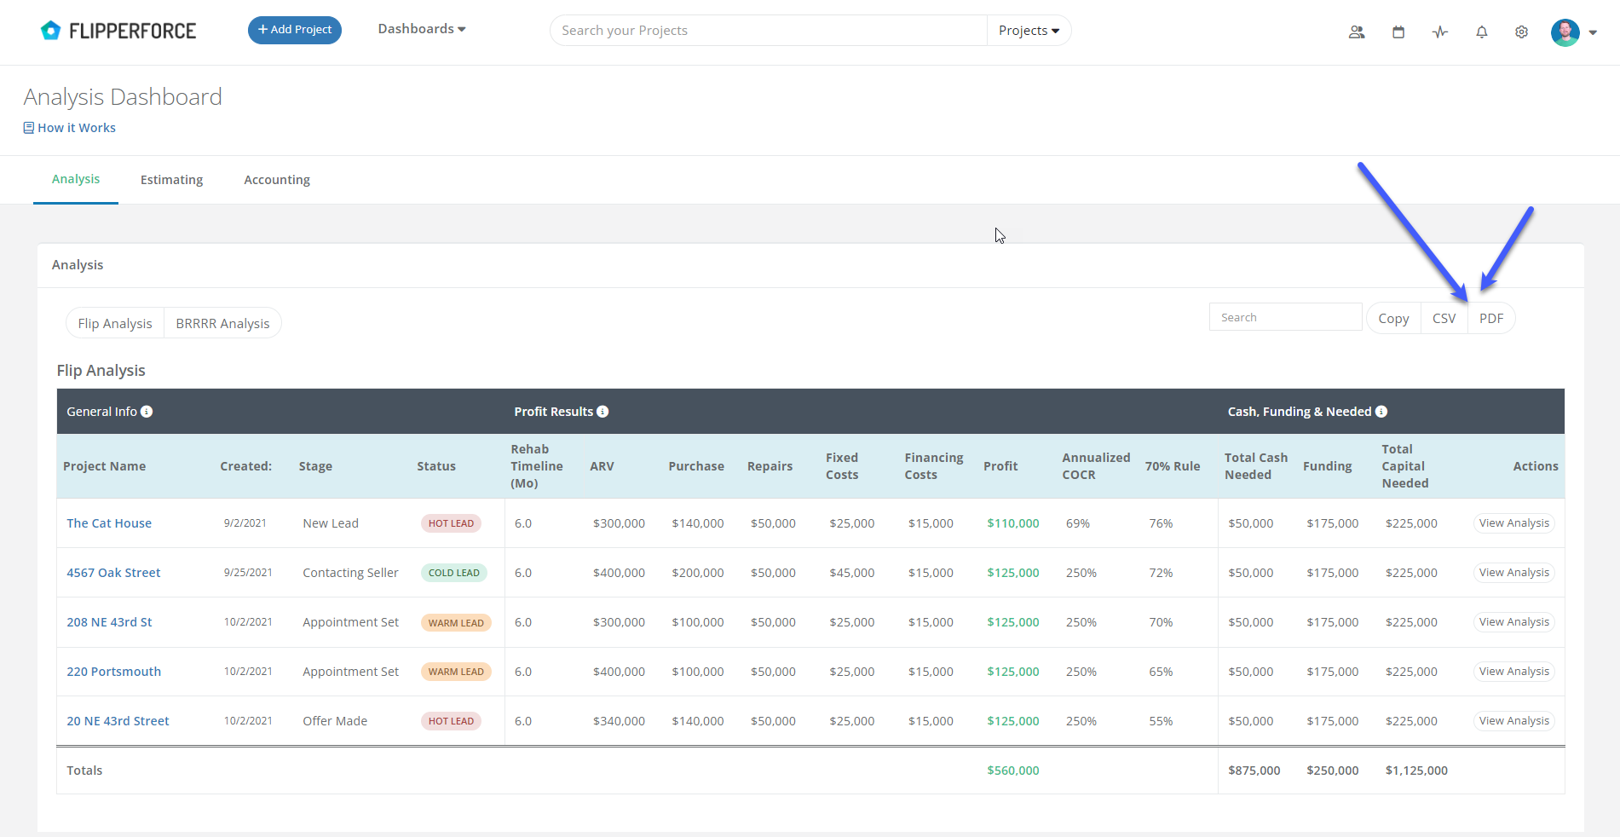View Analysis for 20 NE 43rd Street
This screenshot has width=1620, height=837.
(1514, 721)
